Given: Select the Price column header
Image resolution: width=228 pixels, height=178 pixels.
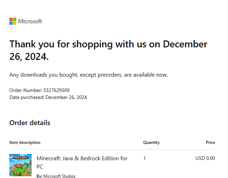Looking at the screenshot, I should pos(210,142).
